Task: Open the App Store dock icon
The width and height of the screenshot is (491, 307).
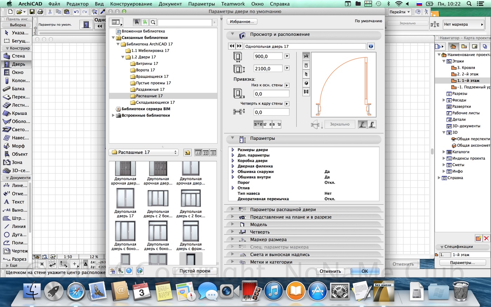Action: (317, 291)
